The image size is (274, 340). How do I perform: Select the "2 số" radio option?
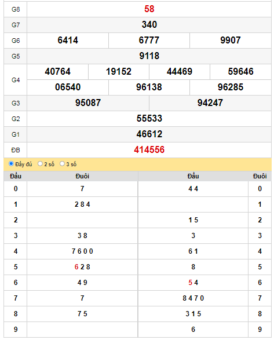click(x=40, y=164)
